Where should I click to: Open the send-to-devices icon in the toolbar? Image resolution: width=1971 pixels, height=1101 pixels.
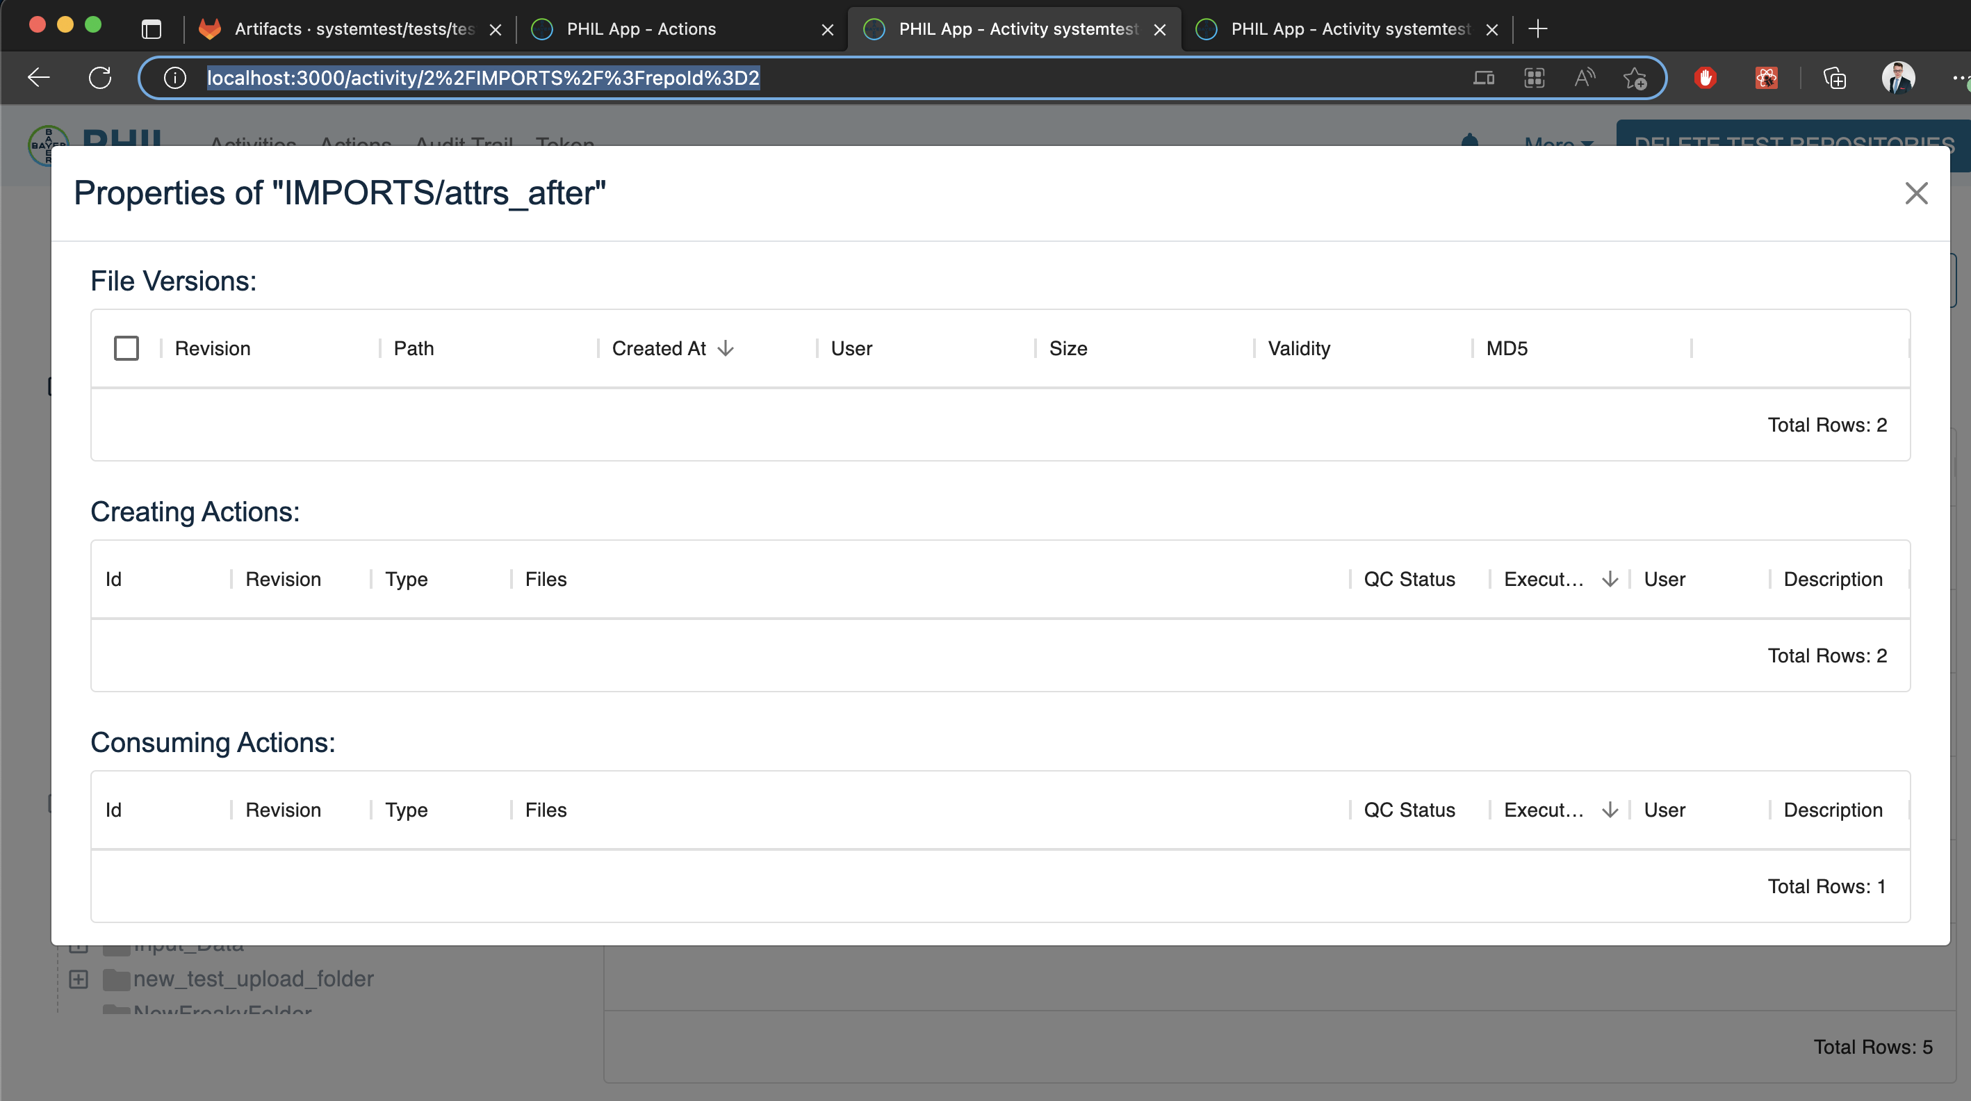(1484, 78)
